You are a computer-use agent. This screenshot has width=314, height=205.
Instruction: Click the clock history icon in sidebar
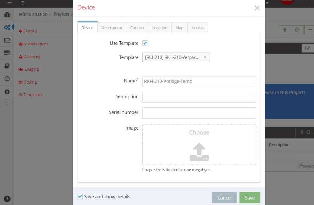tap(7, 79)
